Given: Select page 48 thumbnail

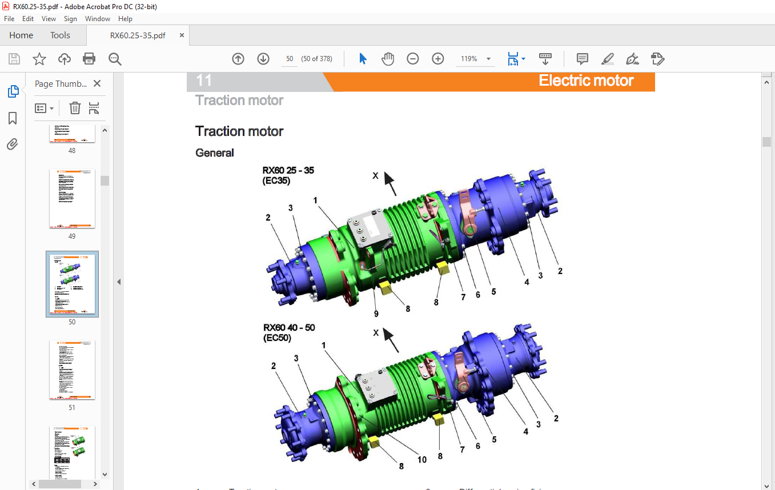Looking at the screenshot, I should pos(72,134).
